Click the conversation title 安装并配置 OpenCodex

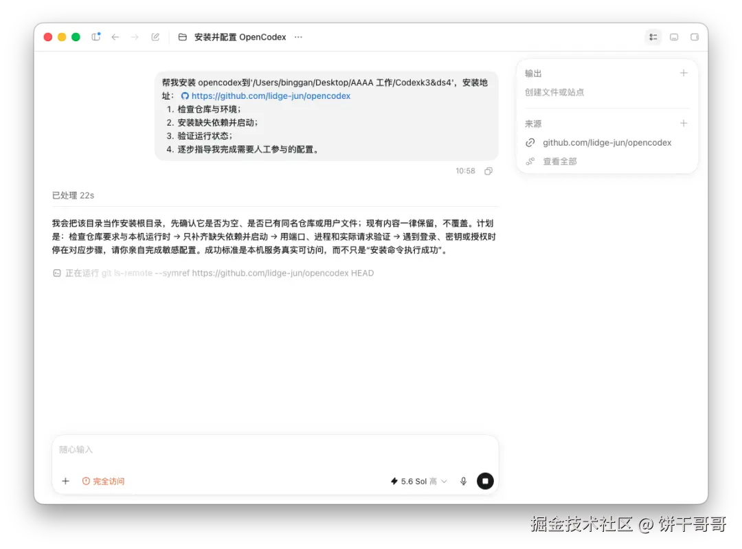[x=240, y=37]
